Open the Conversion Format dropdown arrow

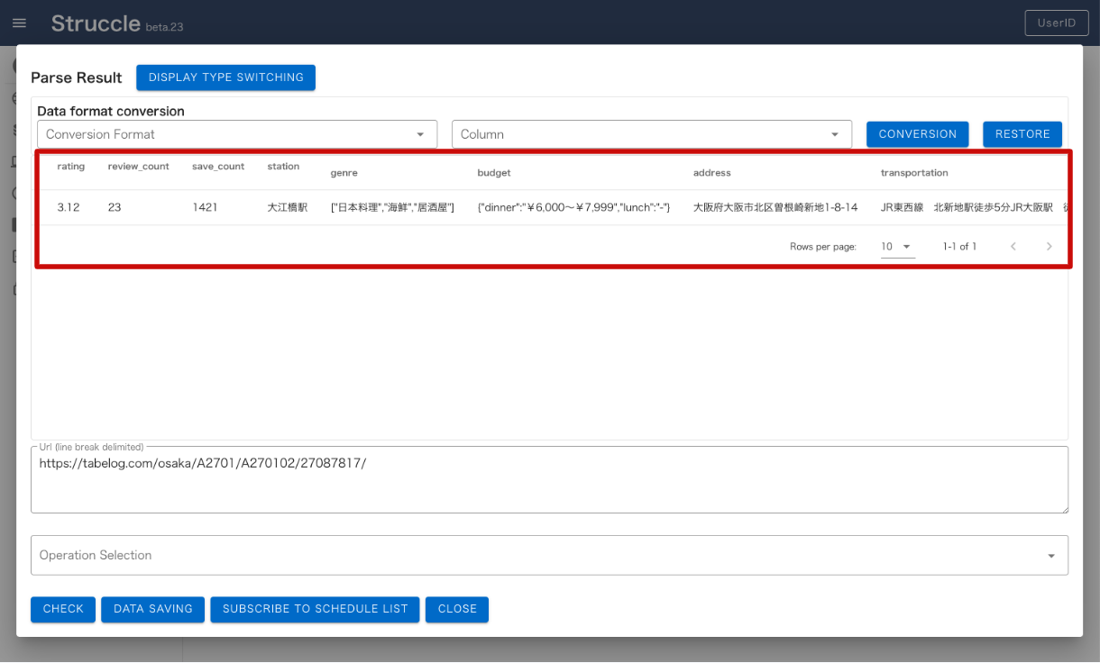tap(420, 133)
